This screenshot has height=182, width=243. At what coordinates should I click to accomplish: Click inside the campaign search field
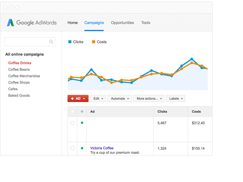[30, 42]
